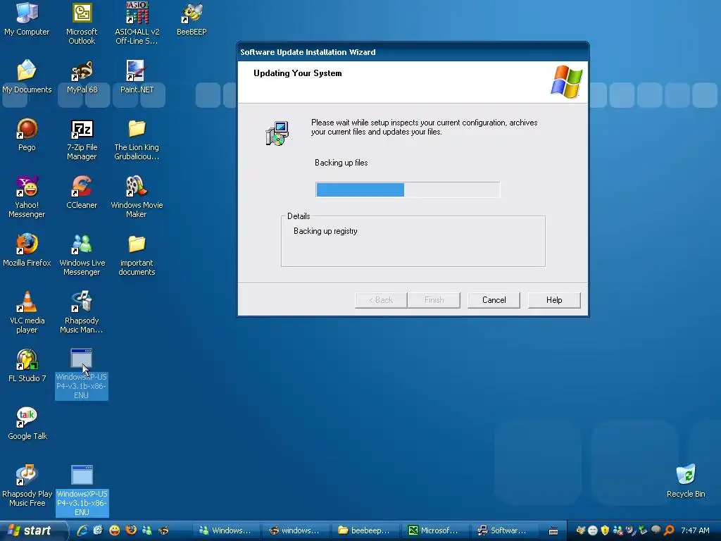The height and width of the screenshot is (541, 721).
Task: Click the BeeBEEP bee icon in system tray
Action: click(581, 530)
